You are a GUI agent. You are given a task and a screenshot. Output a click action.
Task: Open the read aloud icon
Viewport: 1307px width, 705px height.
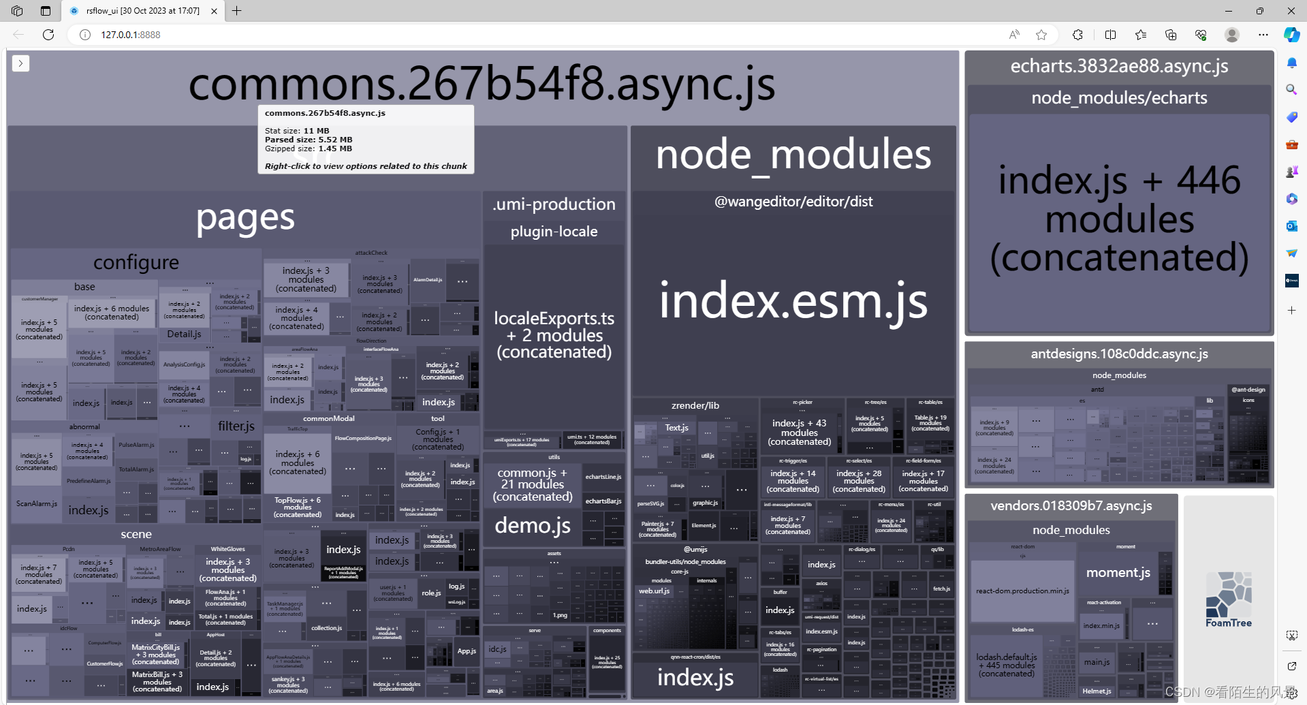[1014, 35]
